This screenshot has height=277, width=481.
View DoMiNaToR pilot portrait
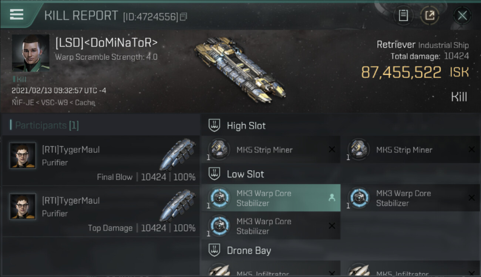(x=31, y=53)
